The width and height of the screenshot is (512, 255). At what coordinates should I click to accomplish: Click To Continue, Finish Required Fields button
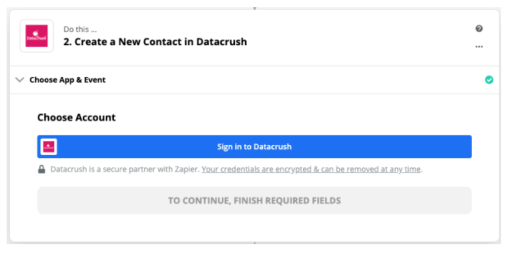(254, 200)
